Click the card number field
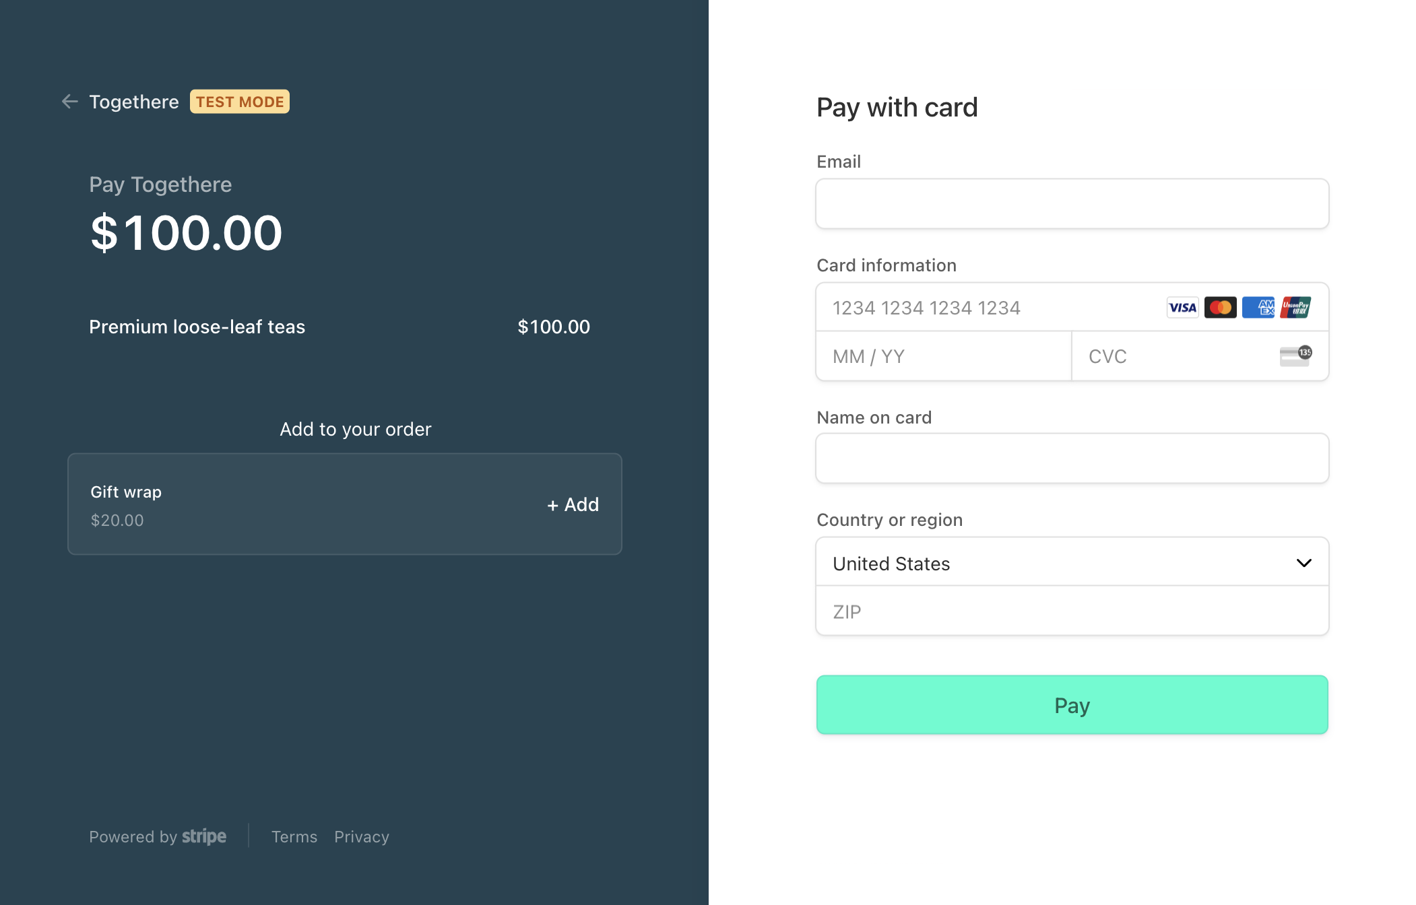Viewport: 1416px width, 905px height. pyautogui.click(x=1072, y=308)
